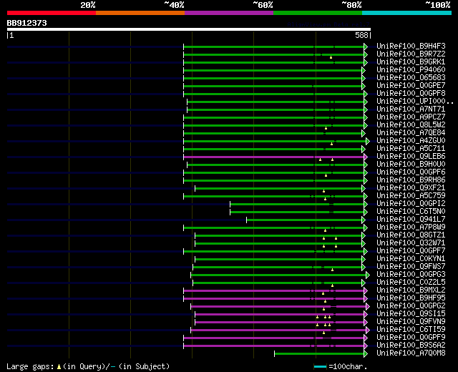
Task: Click the green ~80% legend segment
Action: pos(318,13)
